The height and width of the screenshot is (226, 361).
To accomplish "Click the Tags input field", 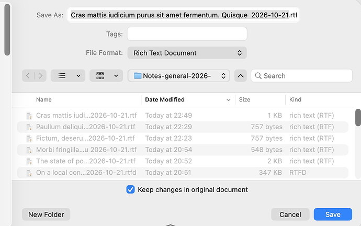I will point(187,34).
